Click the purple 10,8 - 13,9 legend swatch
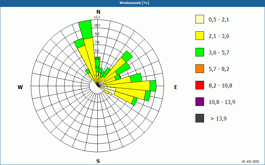265x165 pixels. (200, 102)
